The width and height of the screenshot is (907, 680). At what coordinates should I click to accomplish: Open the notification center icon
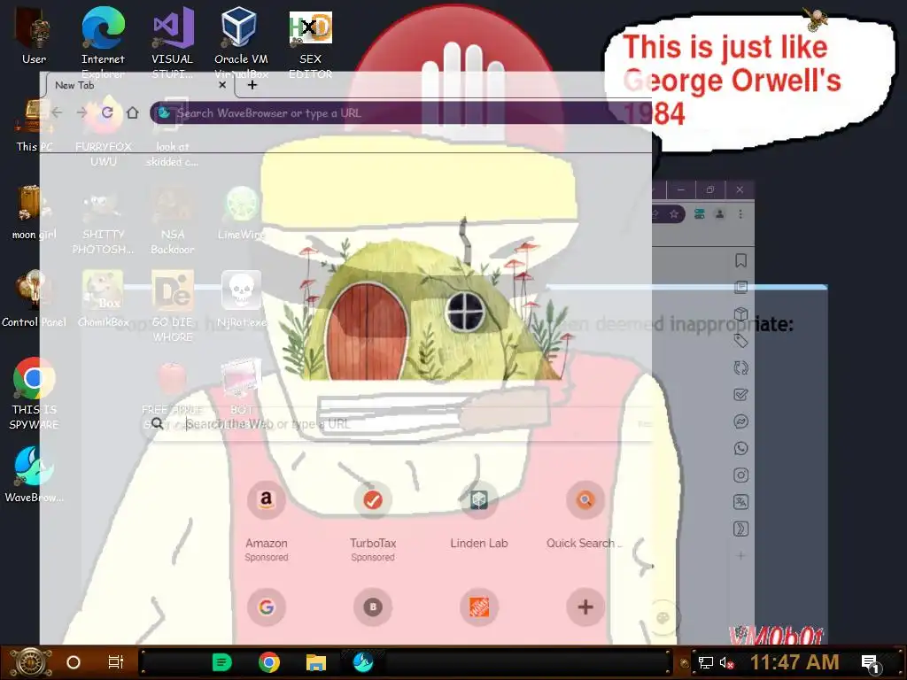point(871,664)
